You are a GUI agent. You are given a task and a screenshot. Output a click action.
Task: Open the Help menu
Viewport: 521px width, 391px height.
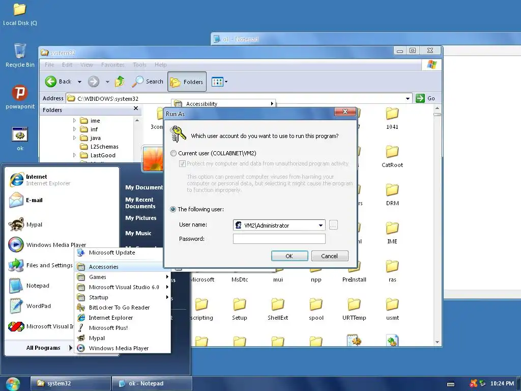click(160, 65)
